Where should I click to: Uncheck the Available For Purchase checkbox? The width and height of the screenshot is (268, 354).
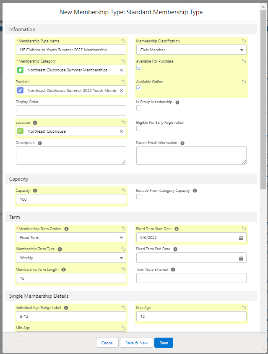tap(138, 67)
